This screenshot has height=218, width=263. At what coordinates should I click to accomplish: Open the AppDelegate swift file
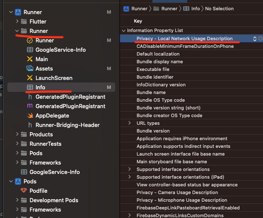(x=52, y=115)
